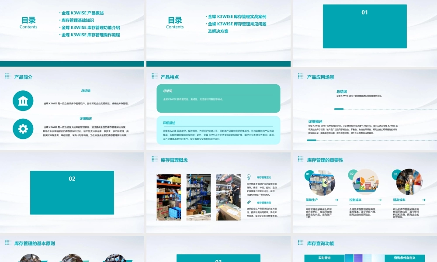Viewport: 437px width, 262px height.
Task: Open the 库存管理的基本原则 slide
Action: coord(72,249)
